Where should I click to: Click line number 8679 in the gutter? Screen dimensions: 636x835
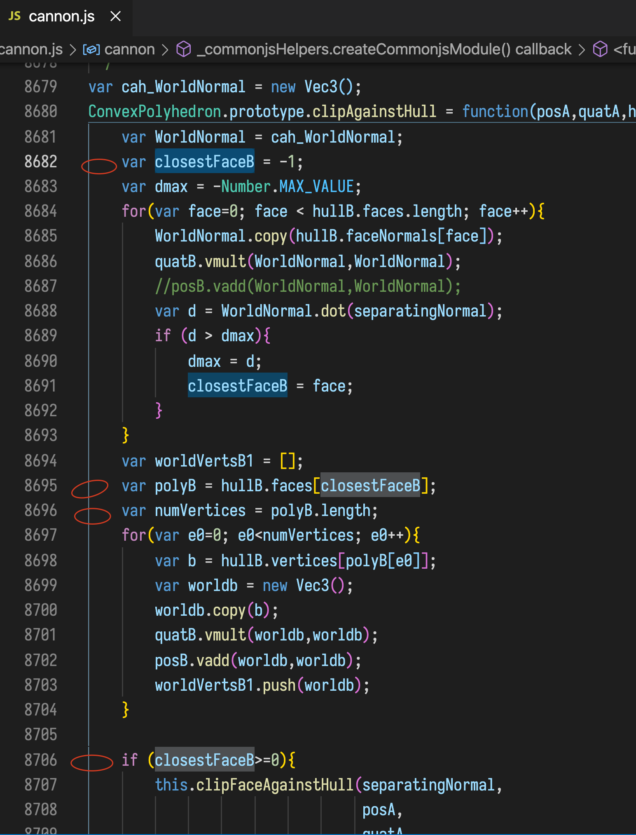[x=41, y=87]
